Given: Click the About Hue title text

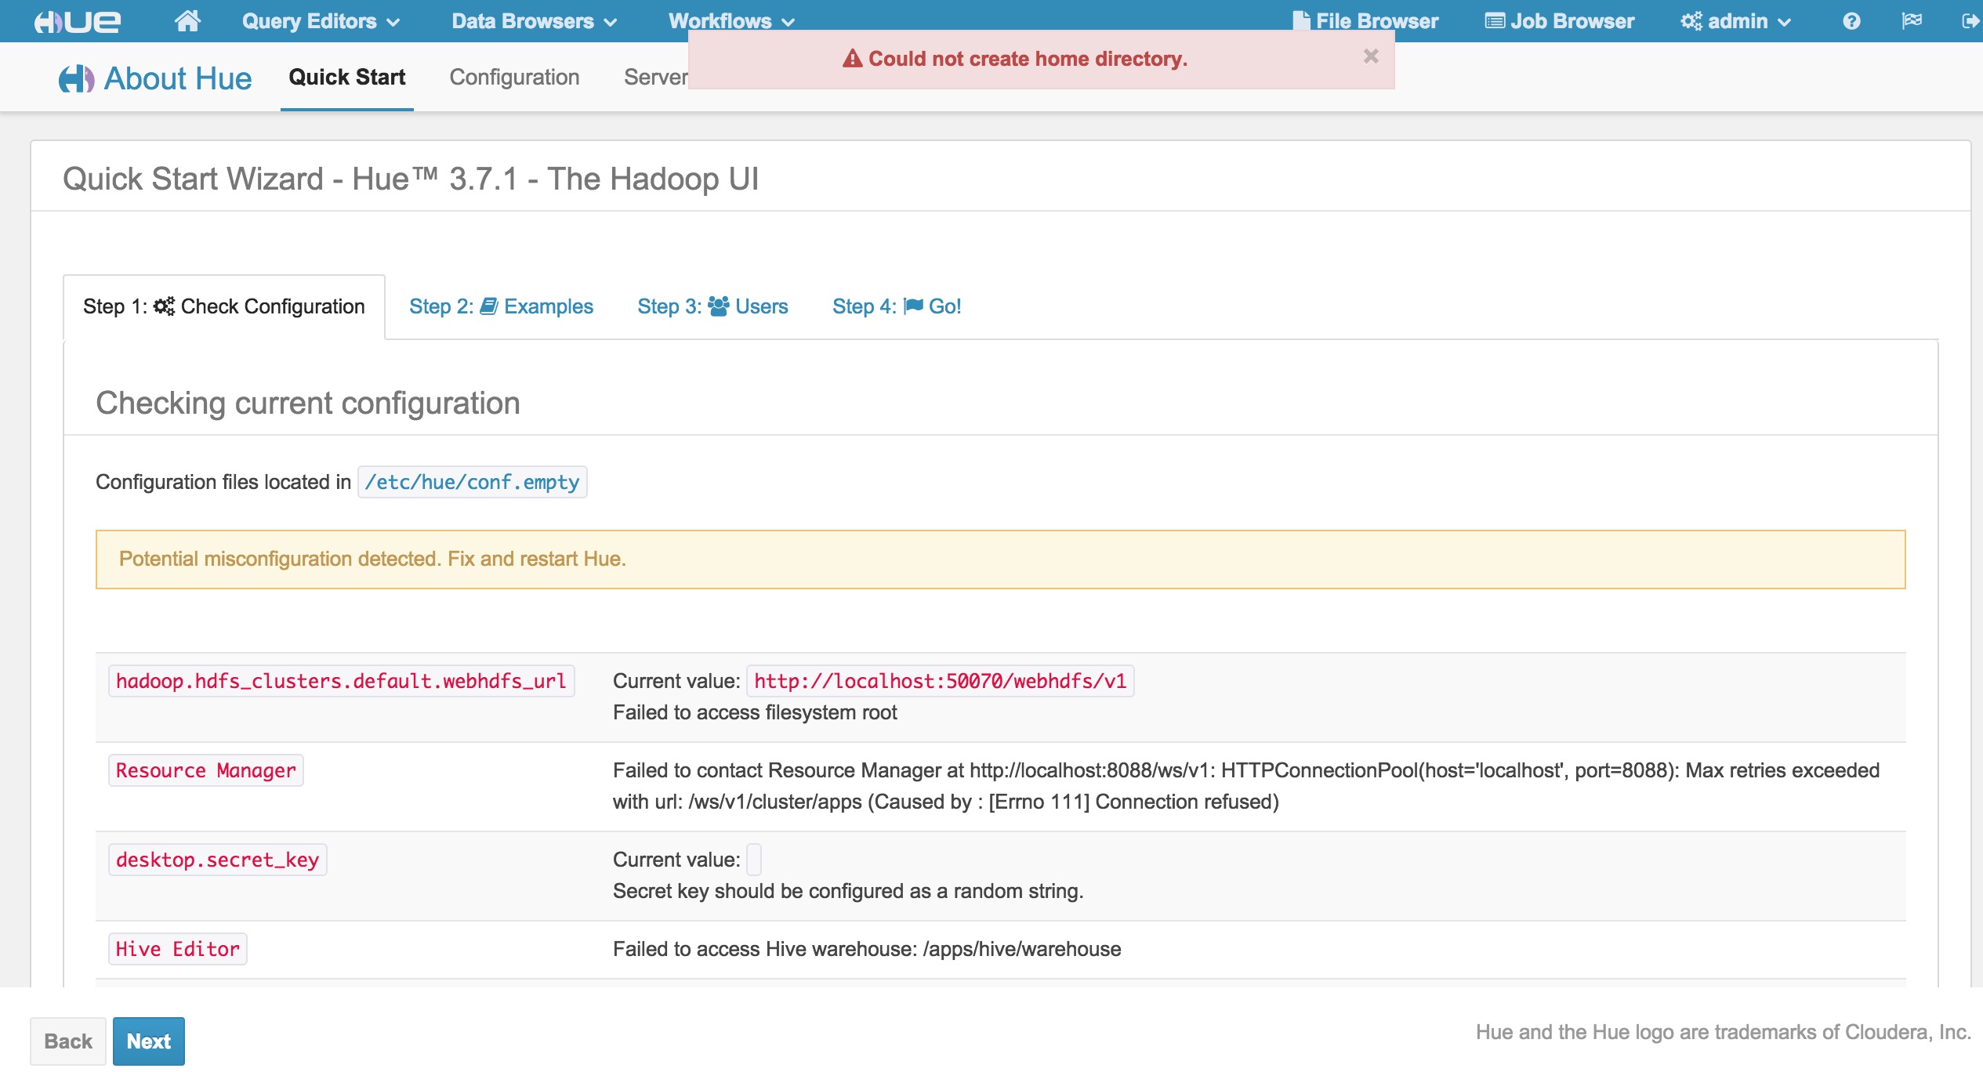Looking at the screenshot, I should click(178, 78).
